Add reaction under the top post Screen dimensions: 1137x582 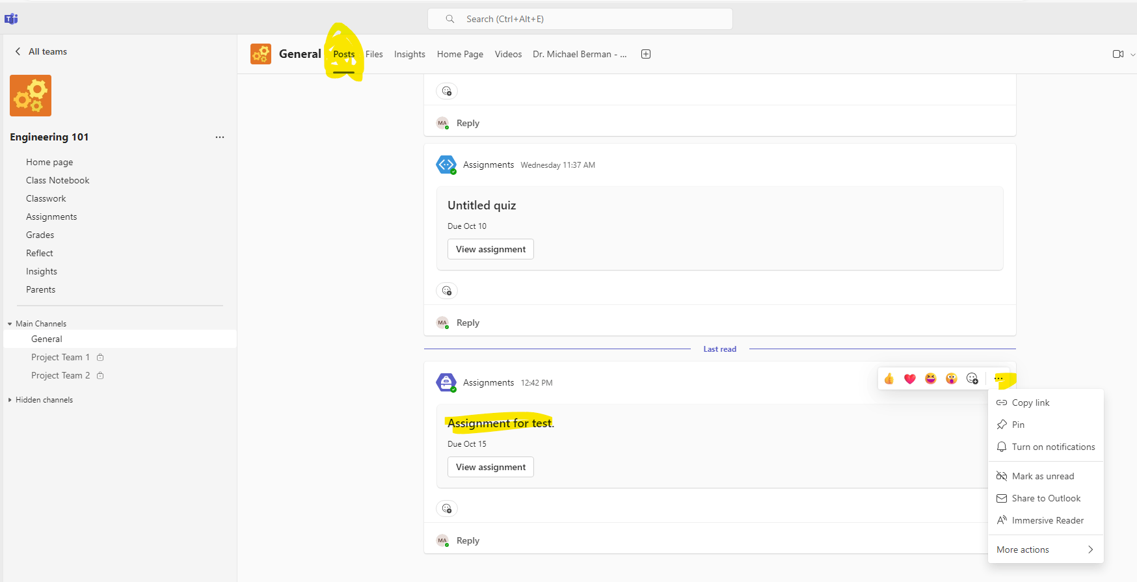[447, 91]
